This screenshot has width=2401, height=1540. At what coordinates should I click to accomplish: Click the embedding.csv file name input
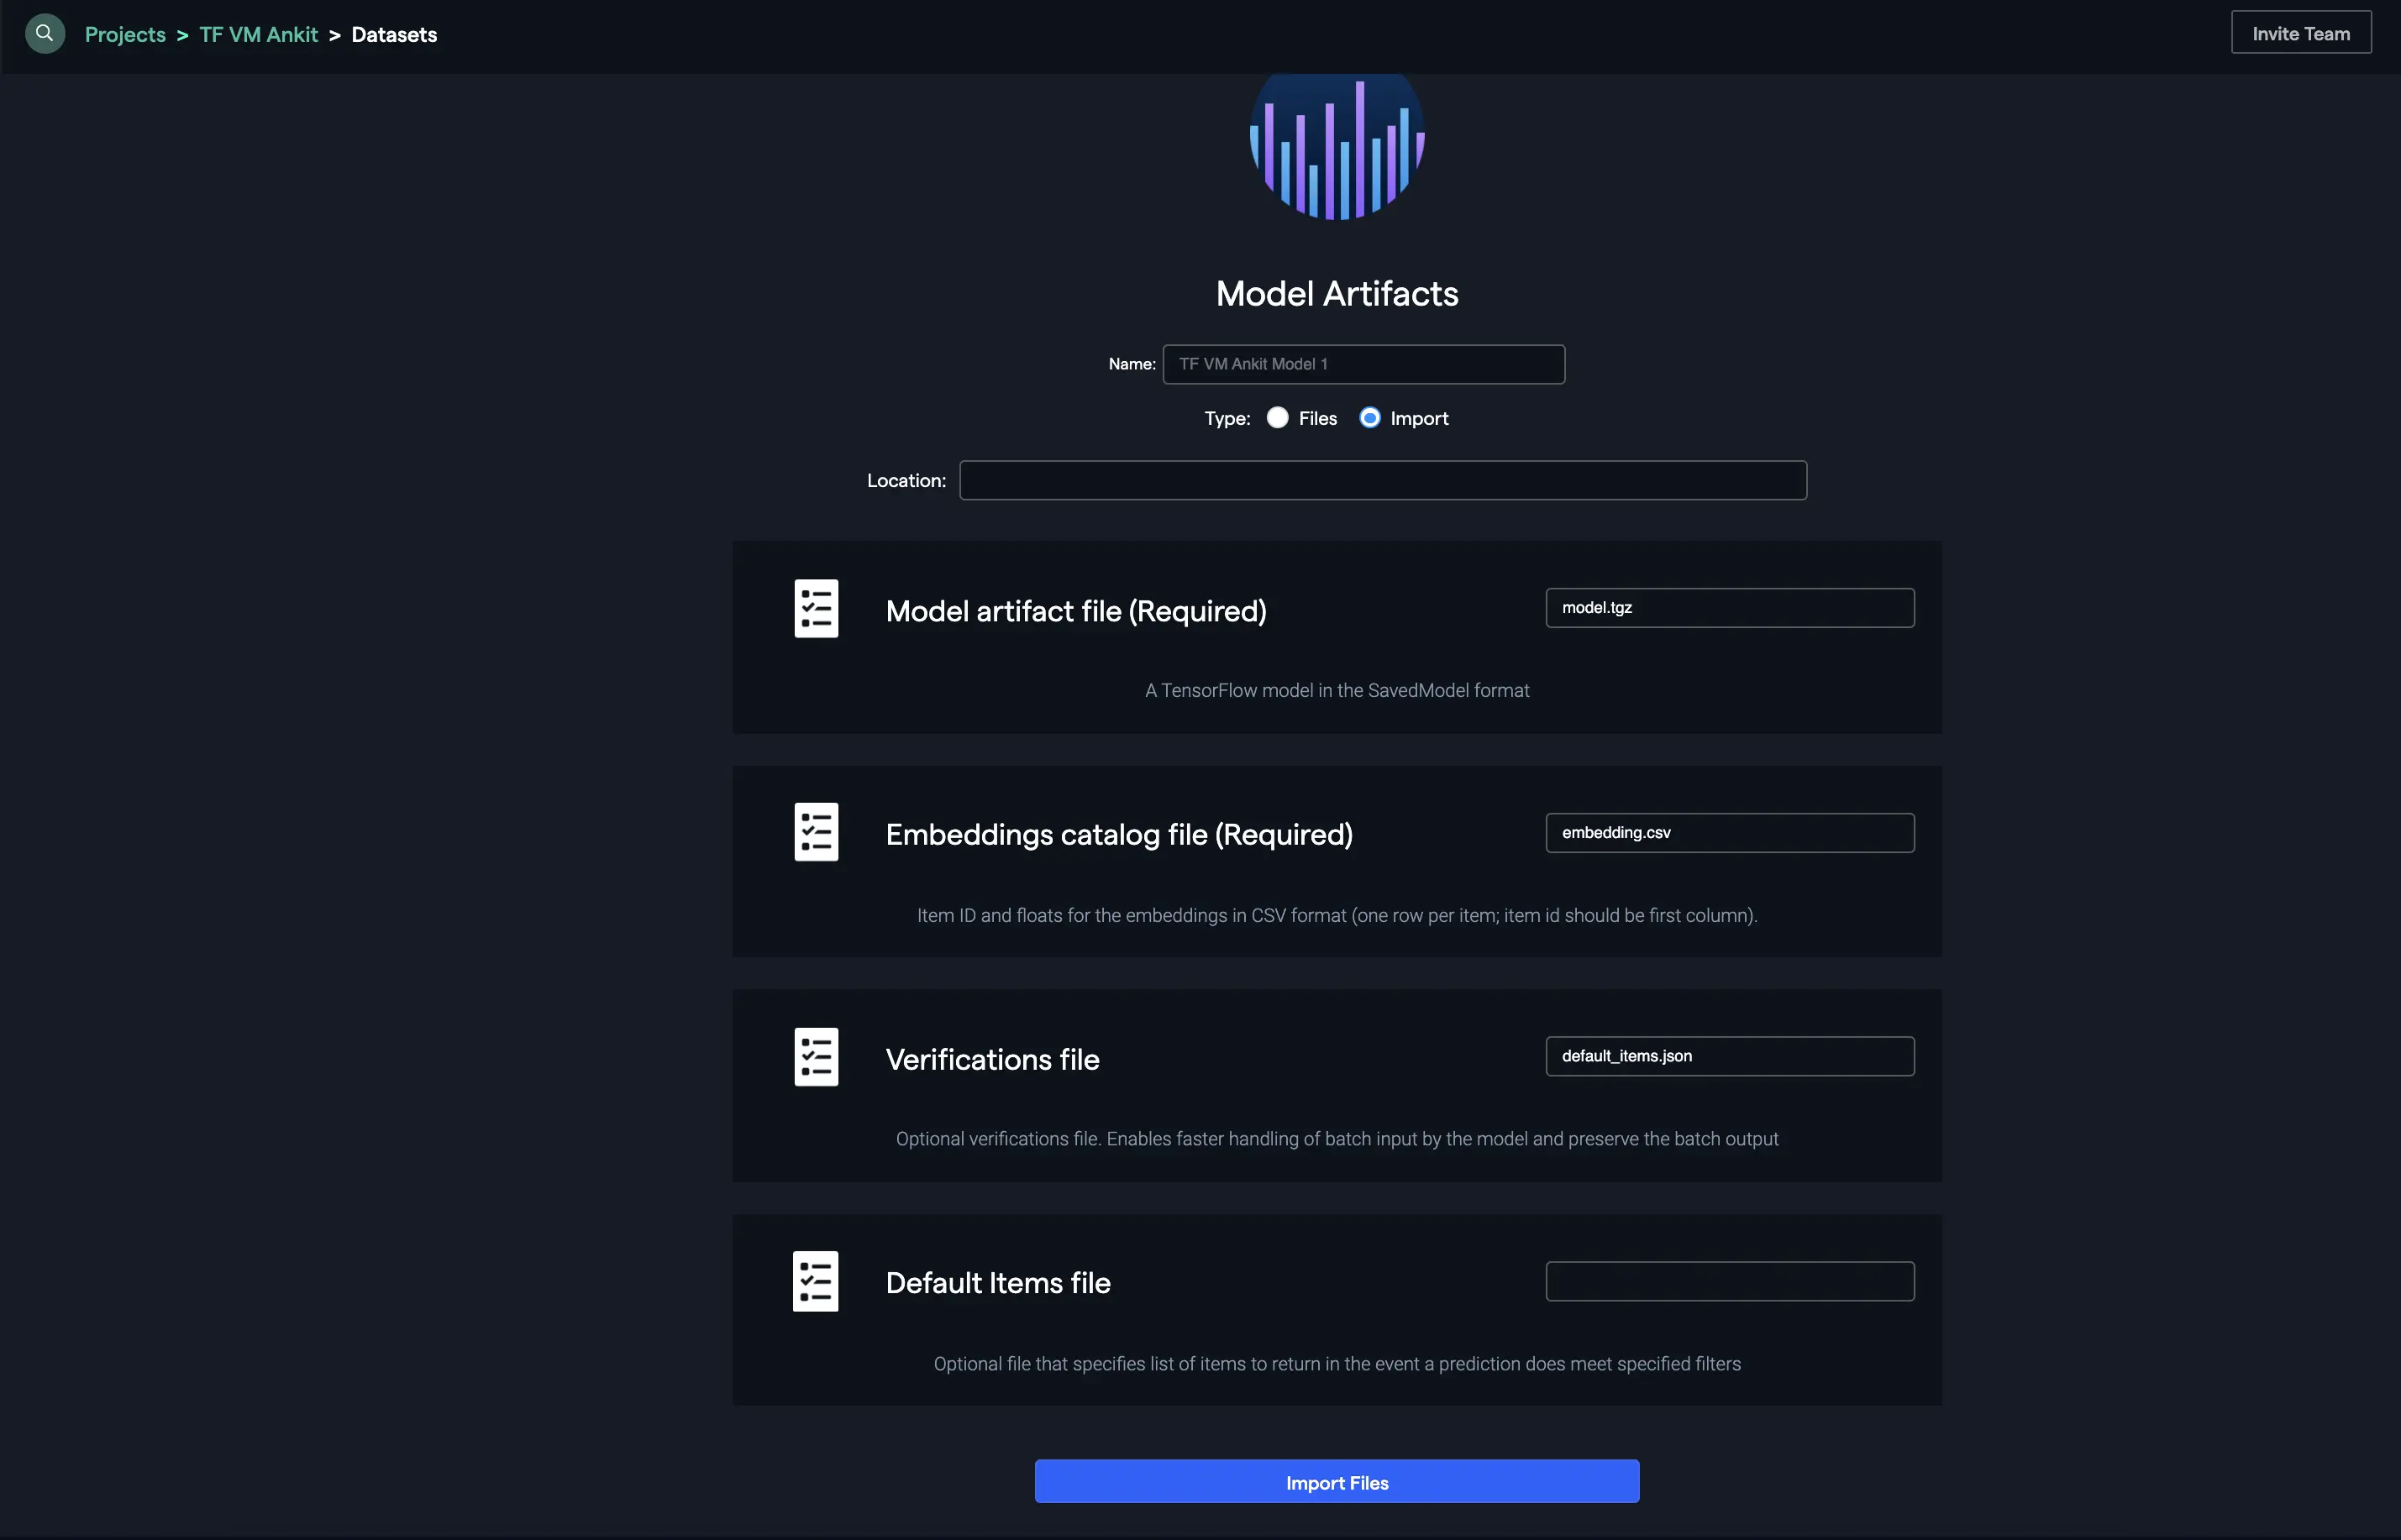1729,831
